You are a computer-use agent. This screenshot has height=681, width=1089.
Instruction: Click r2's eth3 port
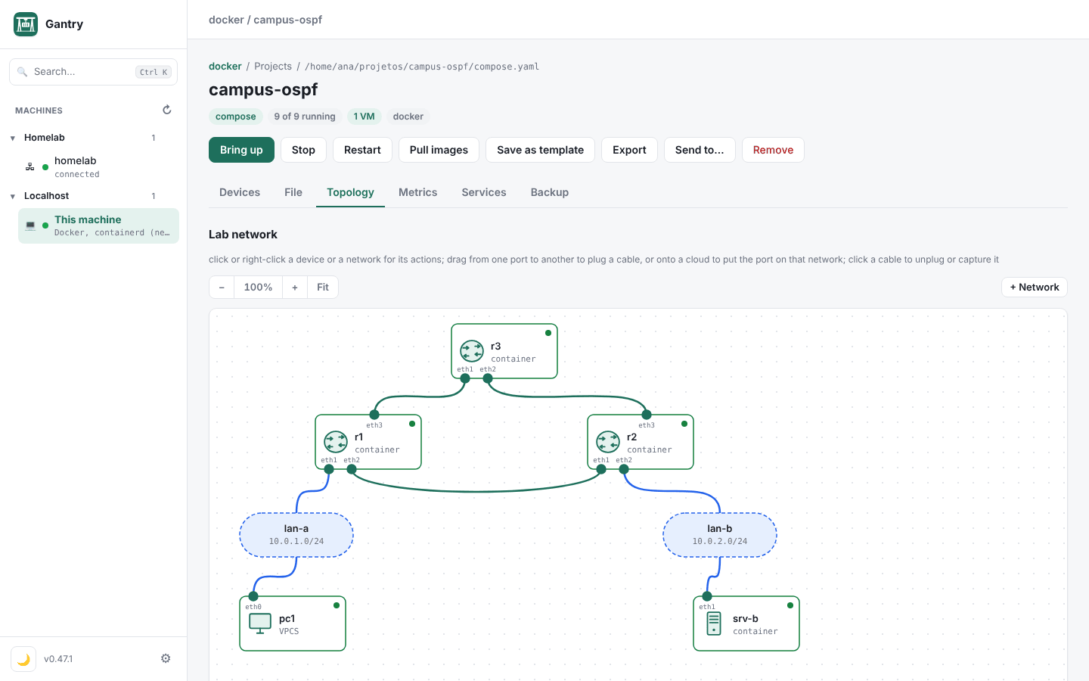click(x=647, y=415)
